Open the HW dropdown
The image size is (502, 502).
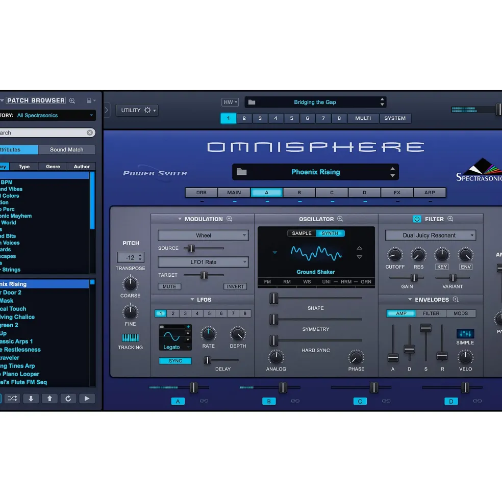pos(230,102)
